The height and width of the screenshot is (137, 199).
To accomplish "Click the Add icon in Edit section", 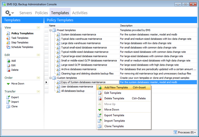I will (x=9, y=61).
